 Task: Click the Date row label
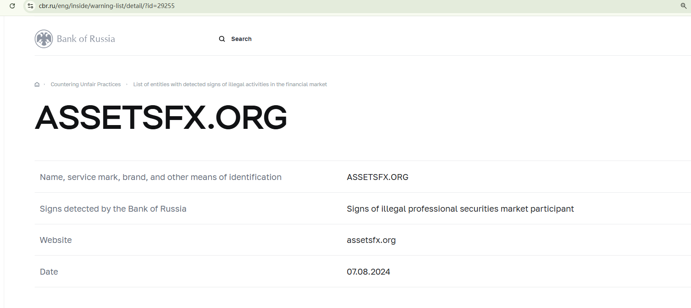[x=49, y=272]
